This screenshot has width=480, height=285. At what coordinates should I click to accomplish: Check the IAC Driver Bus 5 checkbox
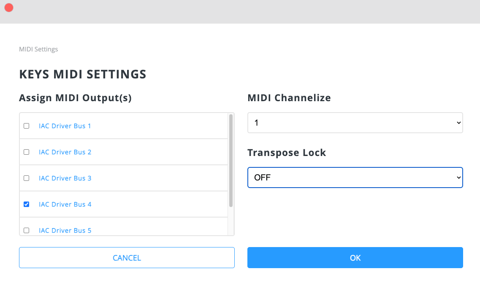(27, 230)
